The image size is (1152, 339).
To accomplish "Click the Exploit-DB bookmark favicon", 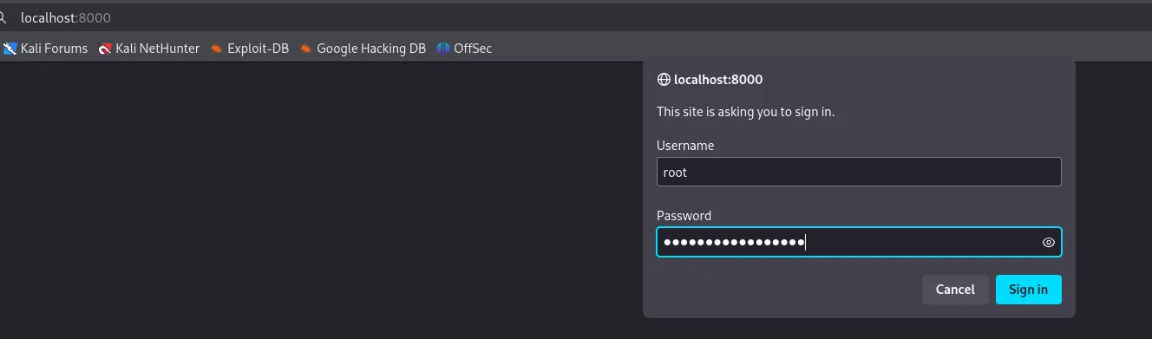I will pyautogui.click(x=217, y=49).
